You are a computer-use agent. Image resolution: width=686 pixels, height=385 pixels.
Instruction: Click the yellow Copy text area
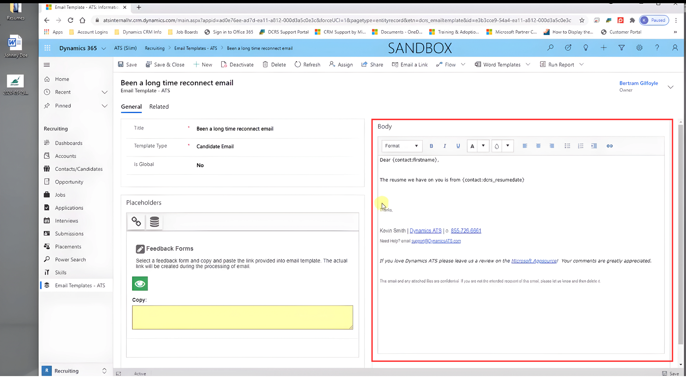click(242, 317)
